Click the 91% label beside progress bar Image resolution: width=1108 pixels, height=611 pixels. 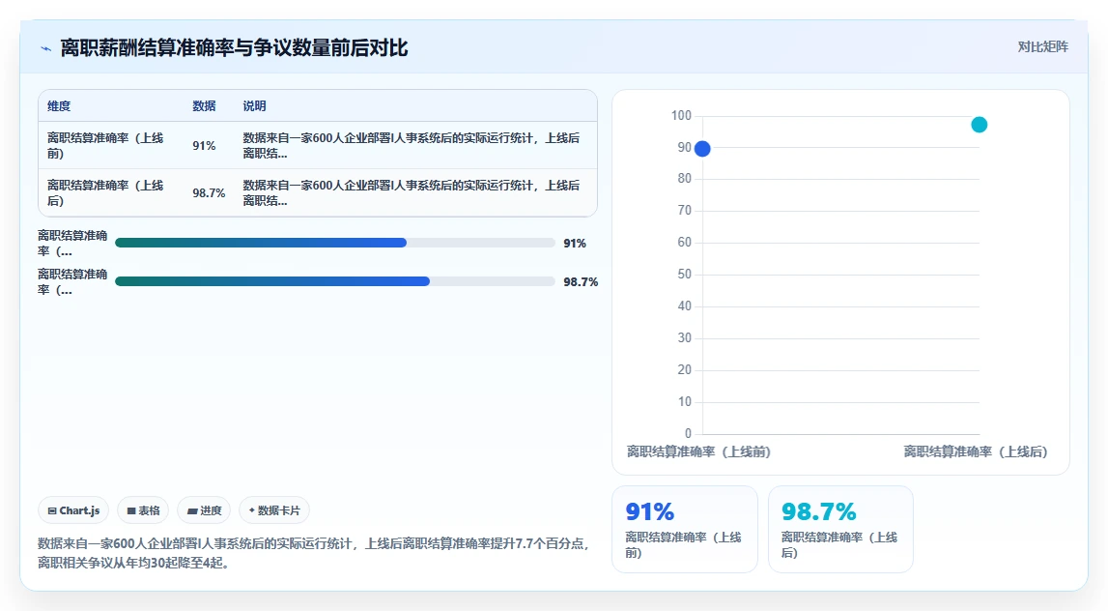tap(575, 244)
